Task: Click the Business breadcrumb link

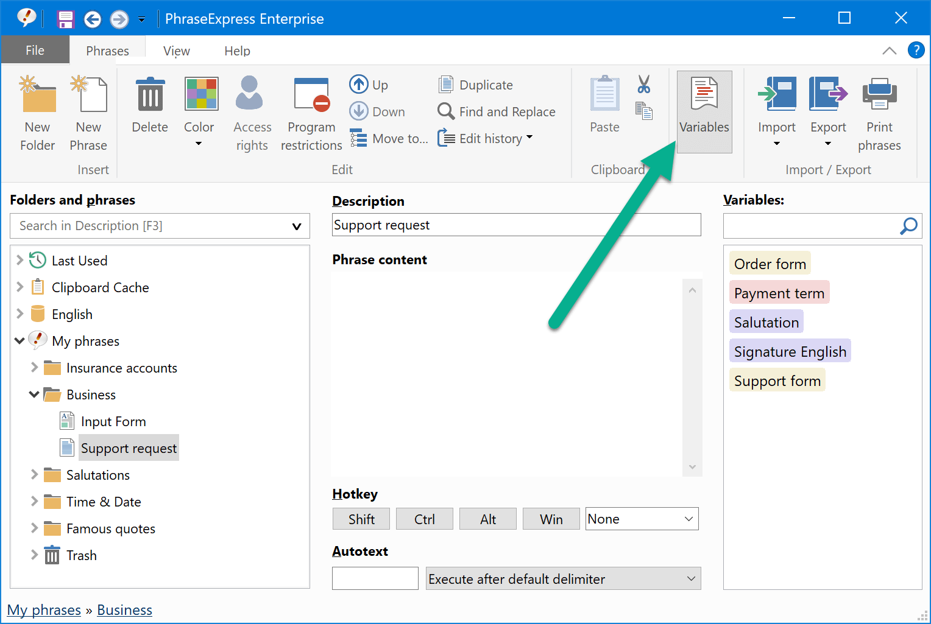Action: 124,610
